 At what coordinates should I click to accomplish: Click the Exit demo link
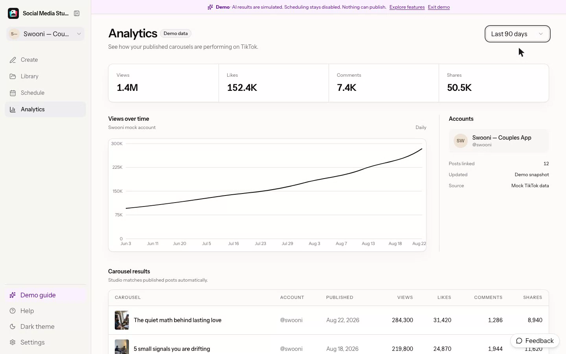coord(439,7)
